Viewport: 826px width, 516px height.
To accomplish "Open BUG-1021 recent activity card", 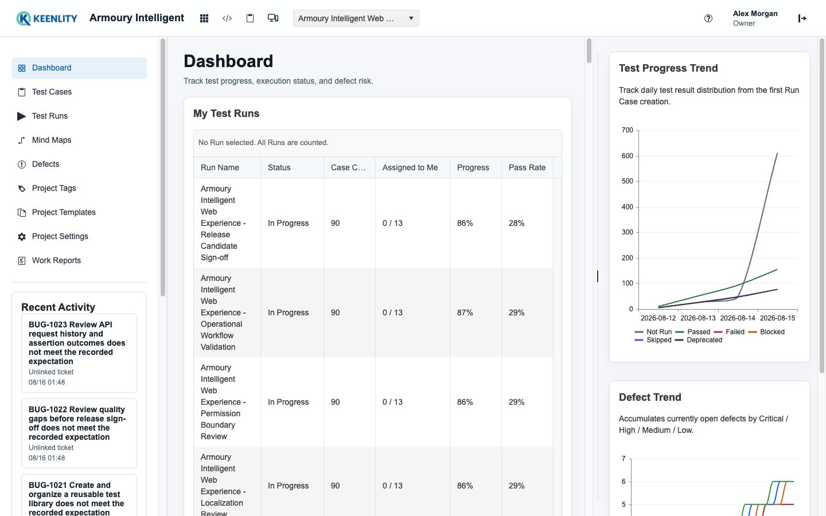I will (x=79, y=495).
